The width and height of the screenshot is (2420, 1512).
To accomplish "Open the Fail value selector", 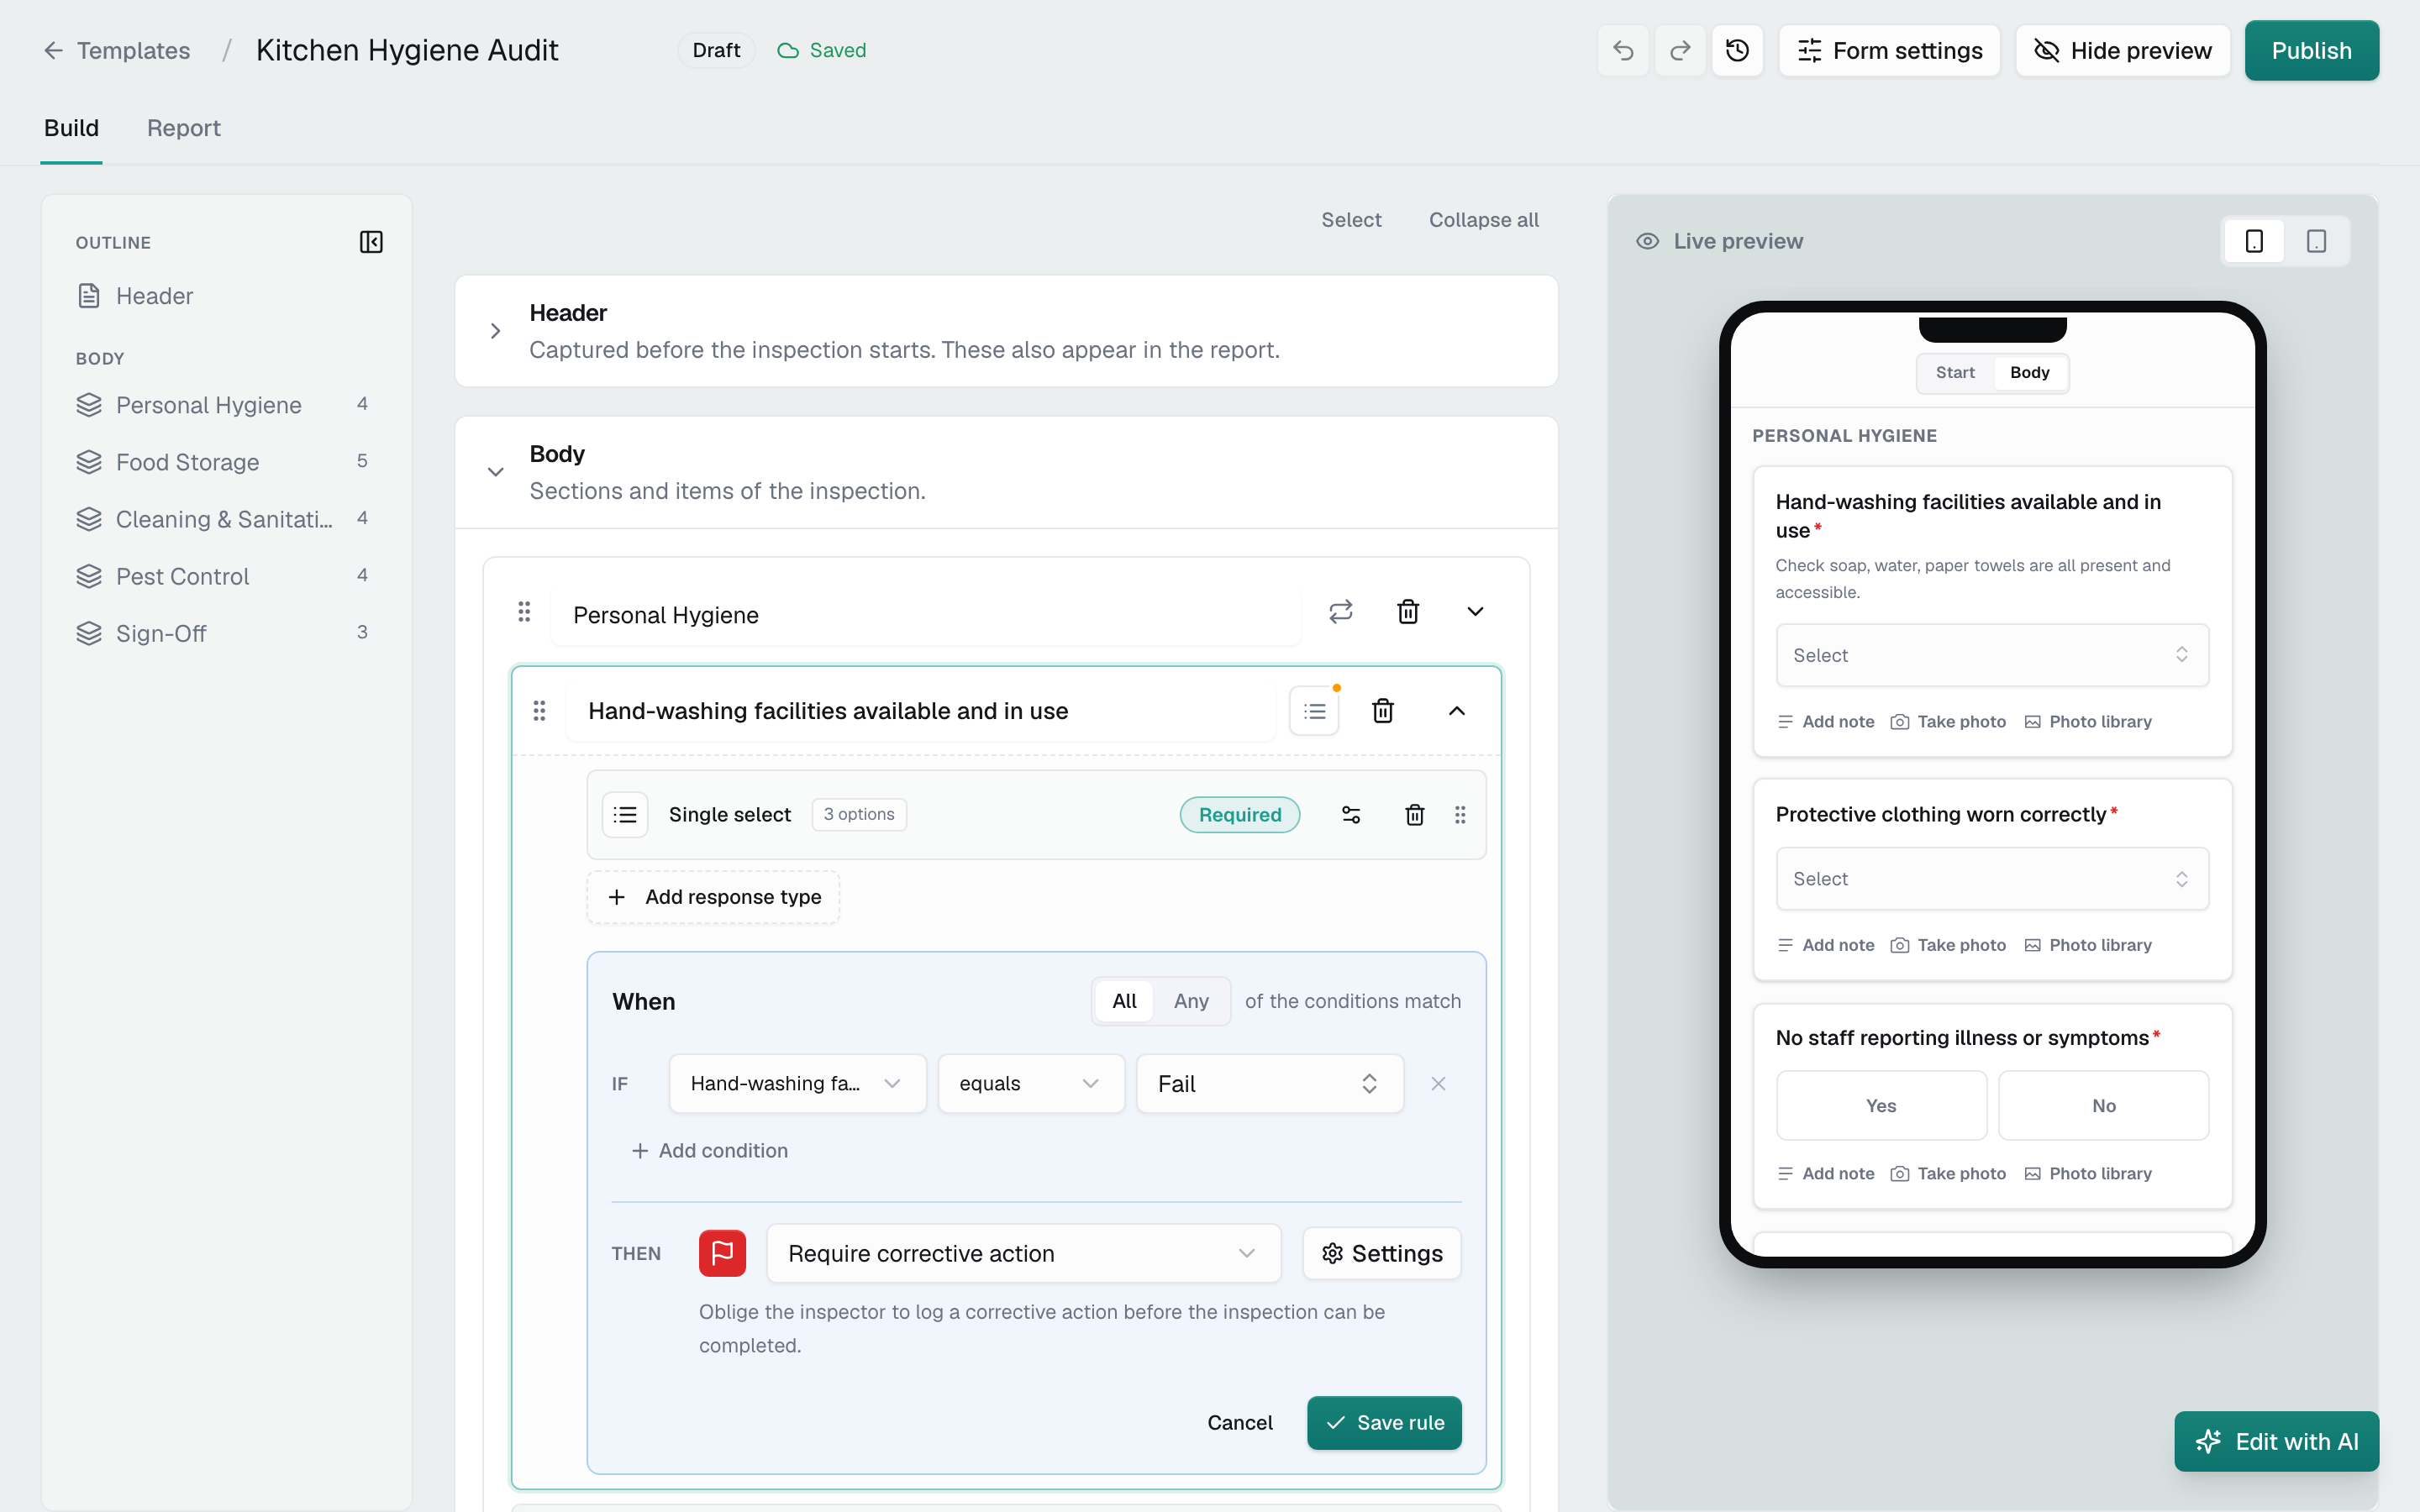I will (x=1270, y=1084).
